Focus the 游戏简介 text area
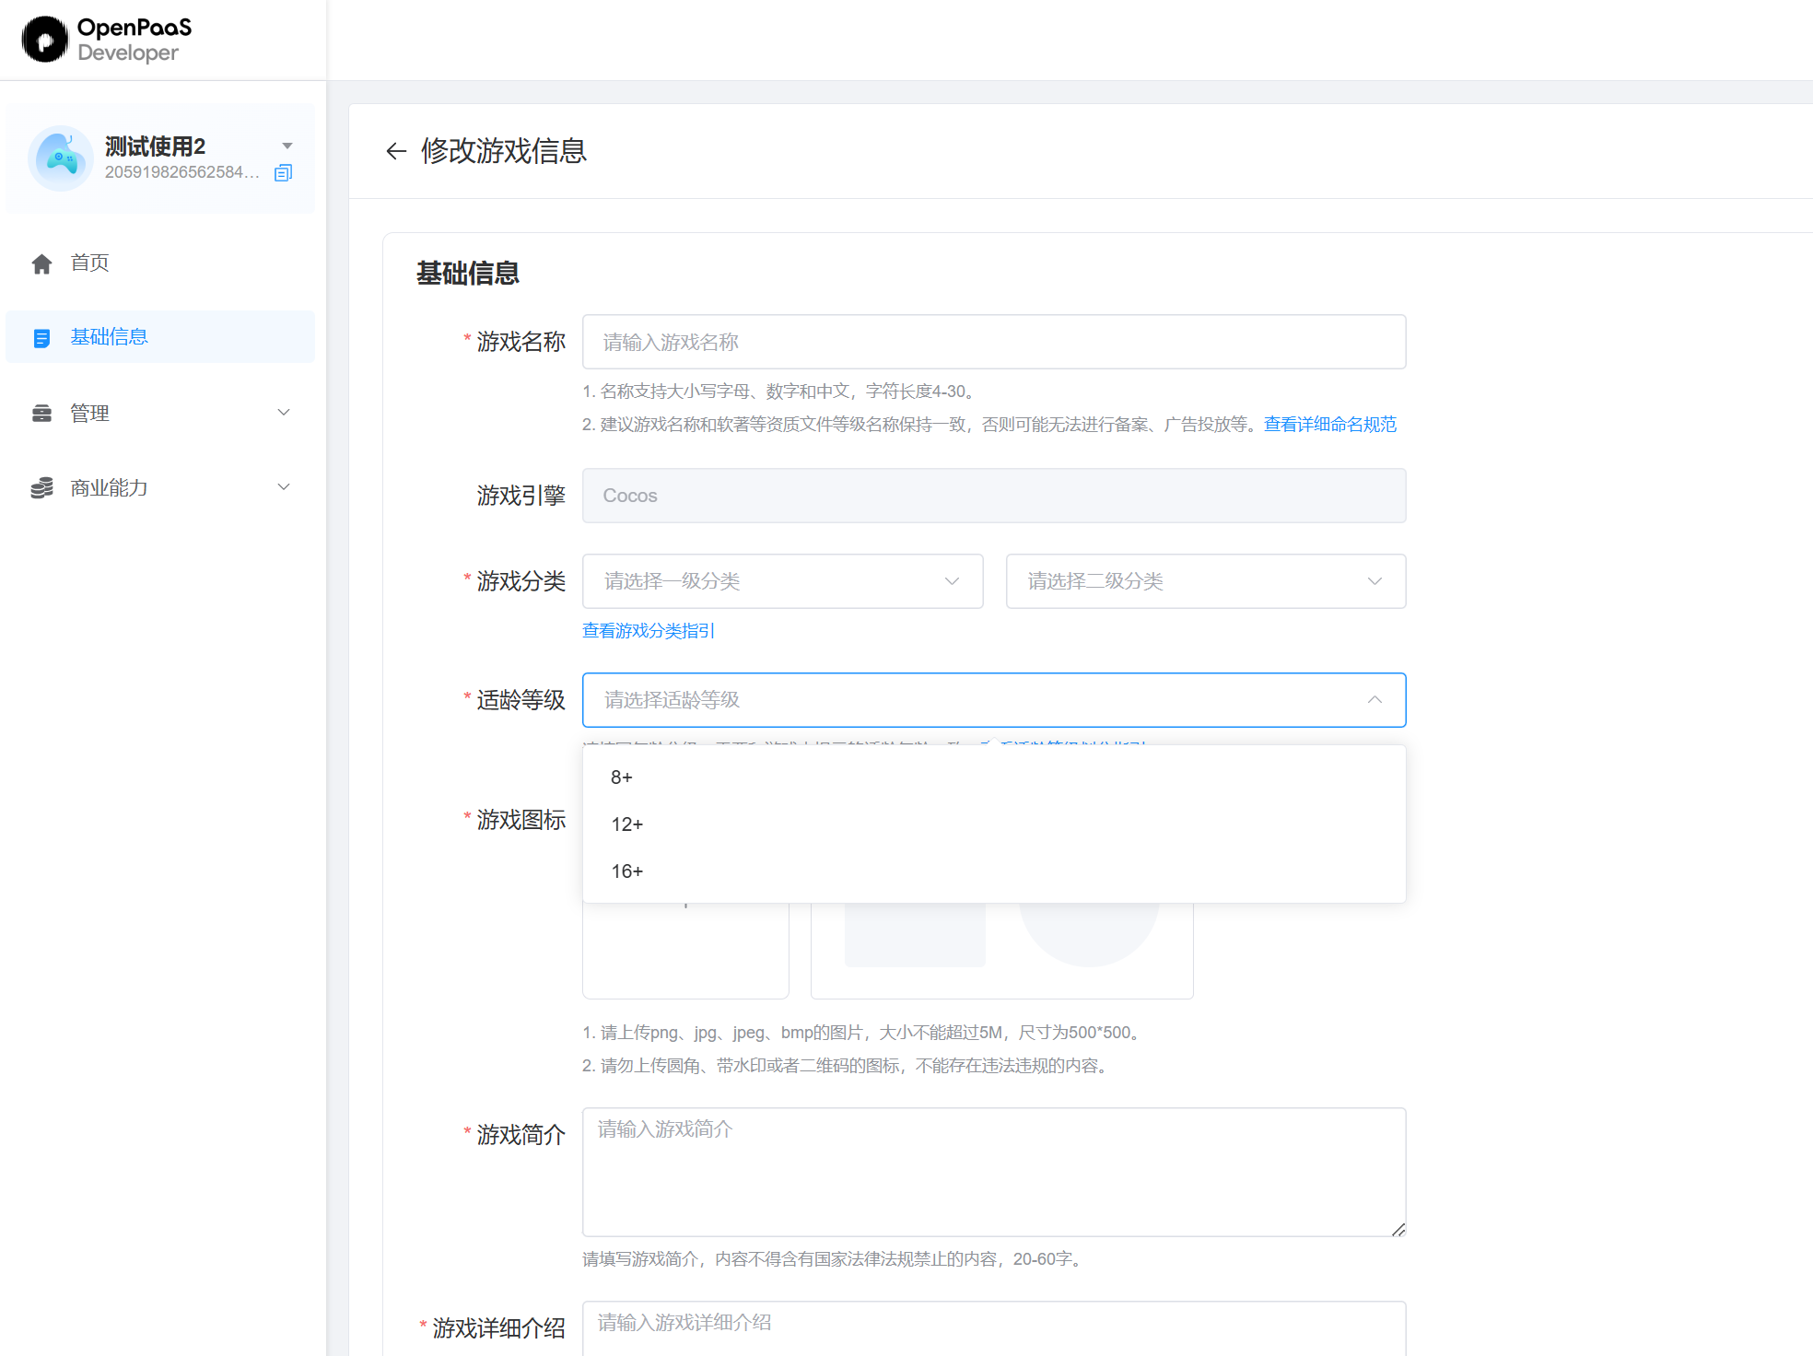The height and width of the screenshot is (1356, 1813). click(994, 1172)
